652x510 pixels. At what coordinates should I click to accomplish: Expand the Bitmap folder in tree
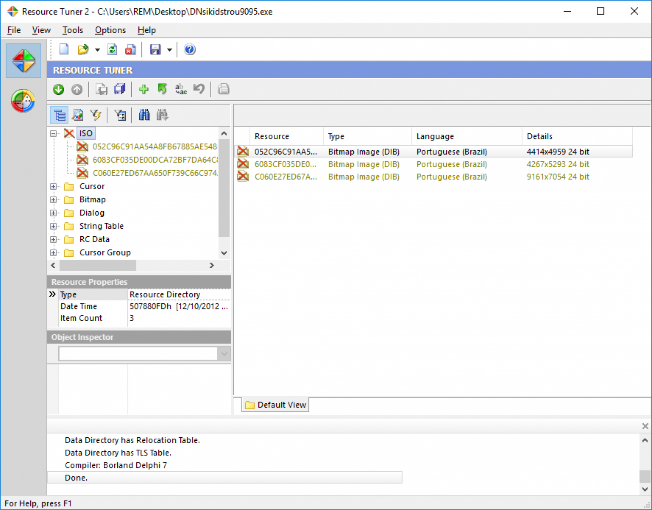pyautogui.click(x=54, y=200)
